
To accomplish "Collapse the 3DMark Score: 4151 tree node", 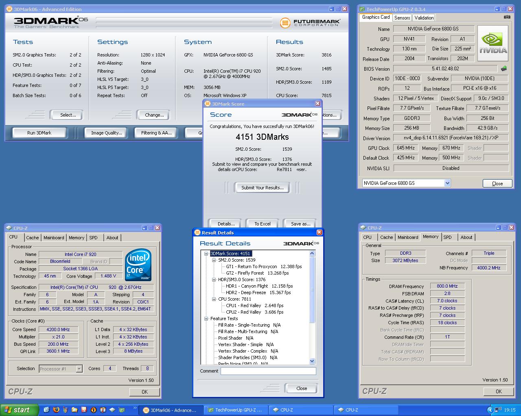I will click(x=206, y=253).
